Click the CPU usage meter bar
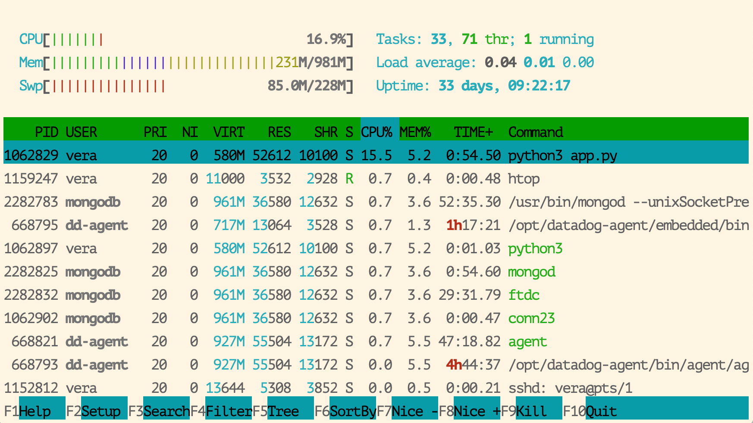The width and height of the screenshot is (753, 423). pyautogui.click(x=186, y=40)
